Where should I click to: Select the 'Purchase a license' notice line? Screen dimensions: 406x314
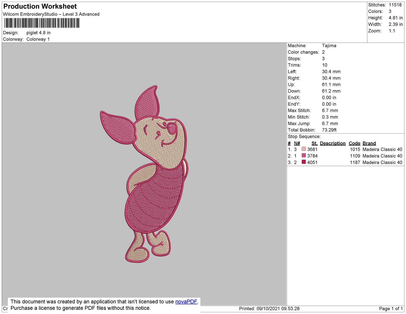point(81,308)
